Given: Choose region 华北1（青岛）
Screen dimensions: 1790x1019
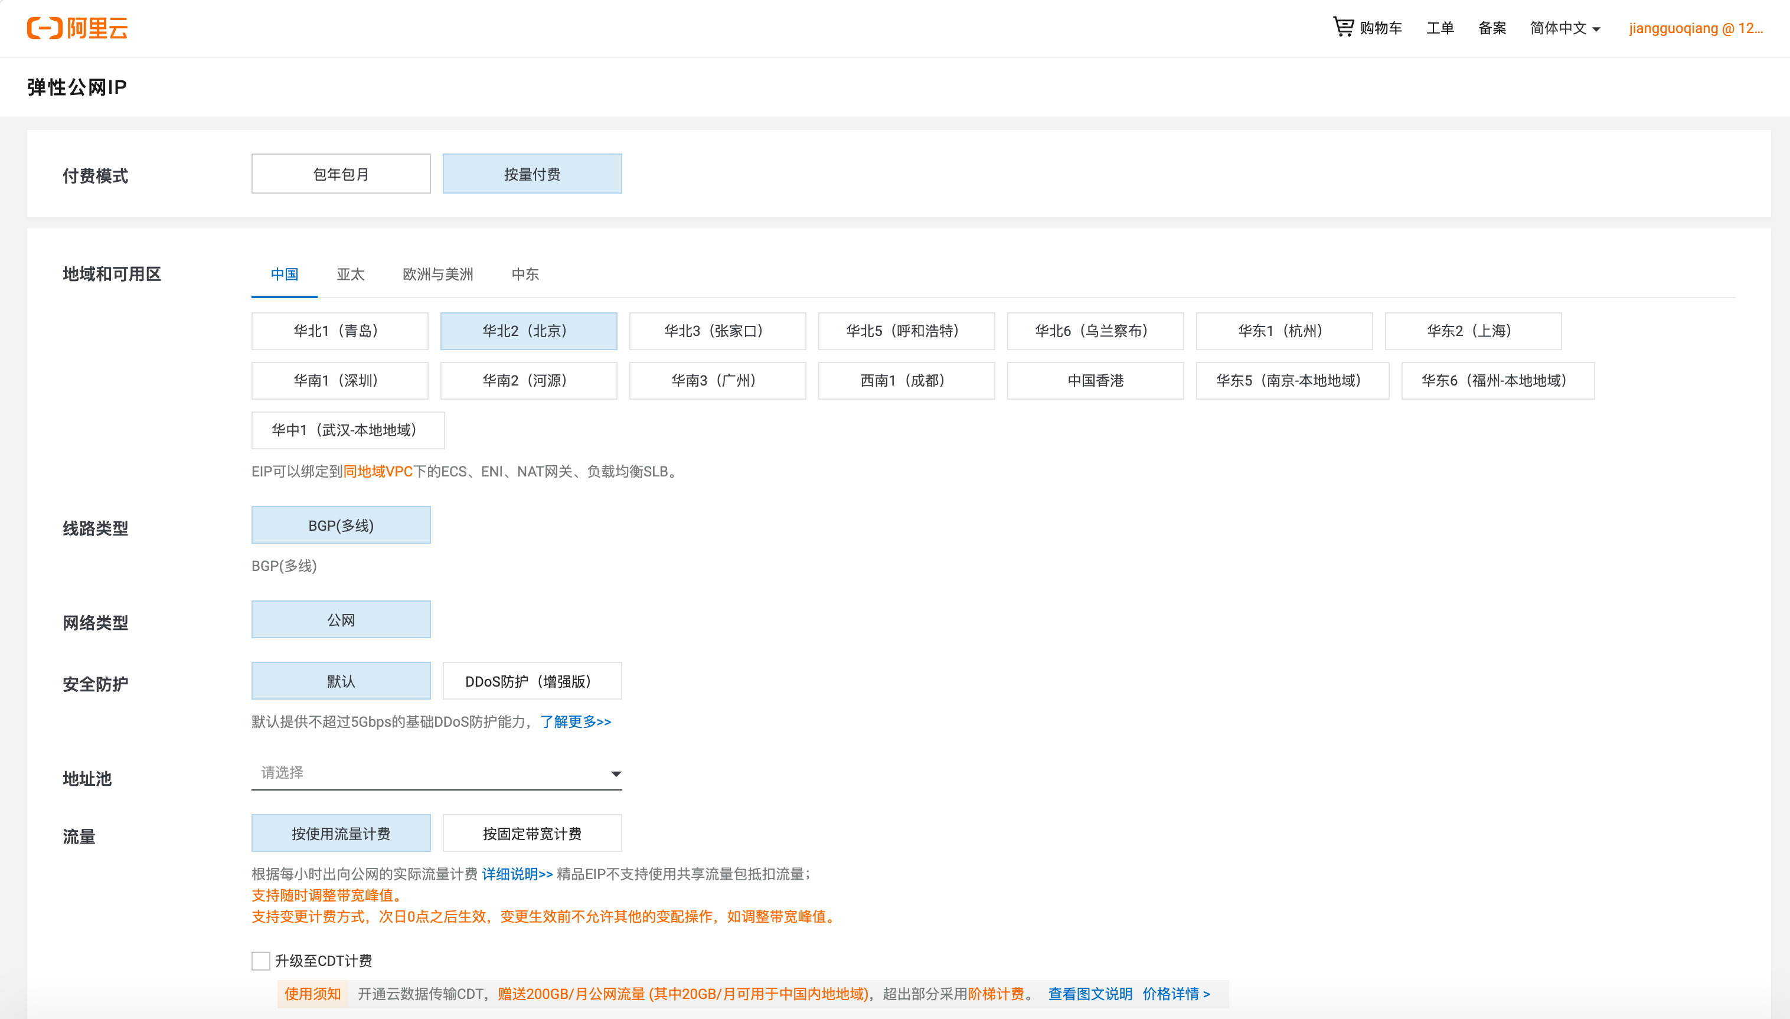Looking at the screenshot, I should click(x=339, y=331).
